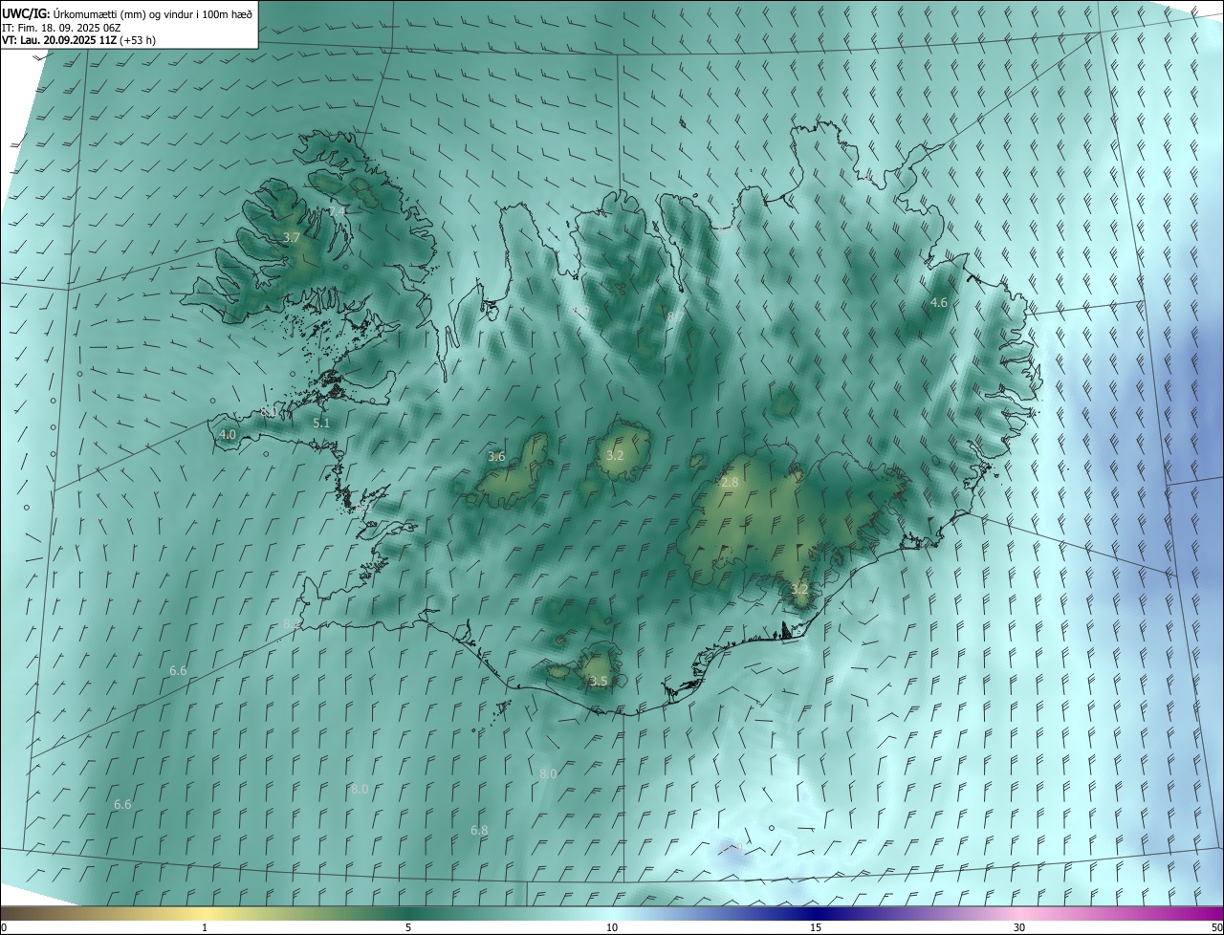
Task: Click the 3.6 value on the glacier
Action: pos(496,456)
